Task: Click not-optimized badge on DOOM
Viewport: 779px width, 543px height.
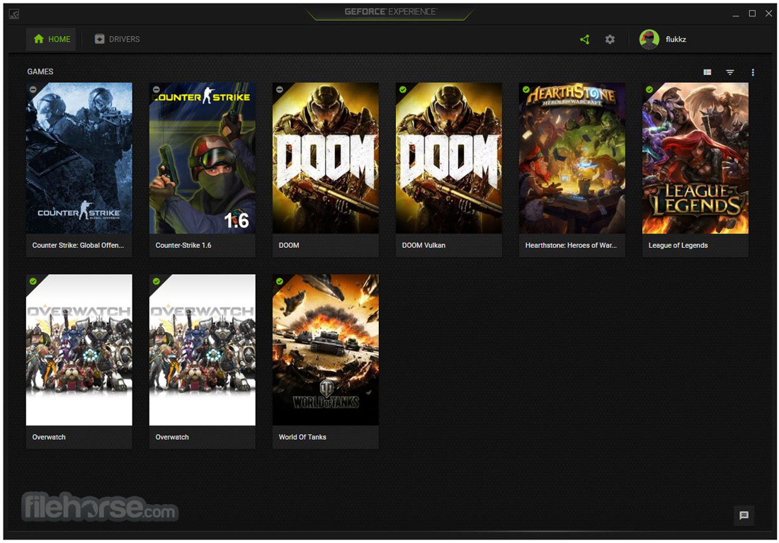Action: [x=280, y=89]
